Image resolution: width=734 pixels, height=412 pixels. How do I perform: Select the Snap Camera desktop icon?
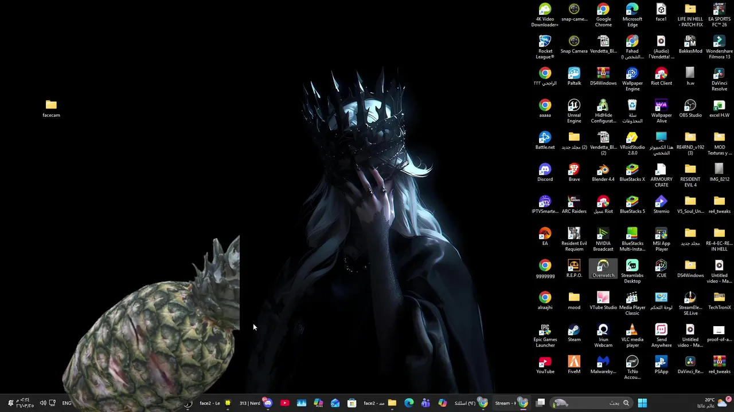click(574, 45)
